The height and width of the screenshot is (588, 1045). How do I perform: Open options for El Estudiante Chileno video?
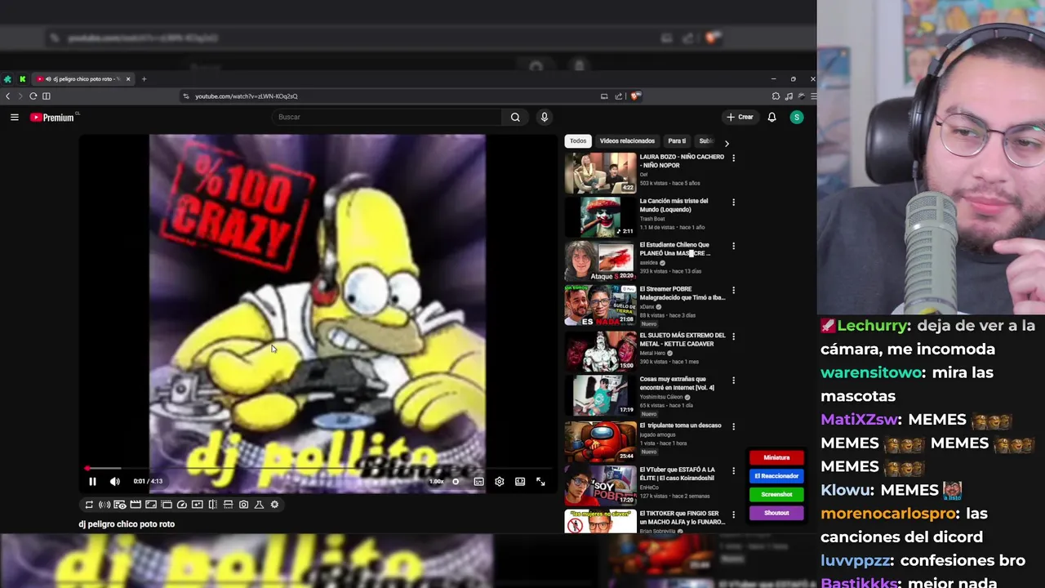[733, 247]
